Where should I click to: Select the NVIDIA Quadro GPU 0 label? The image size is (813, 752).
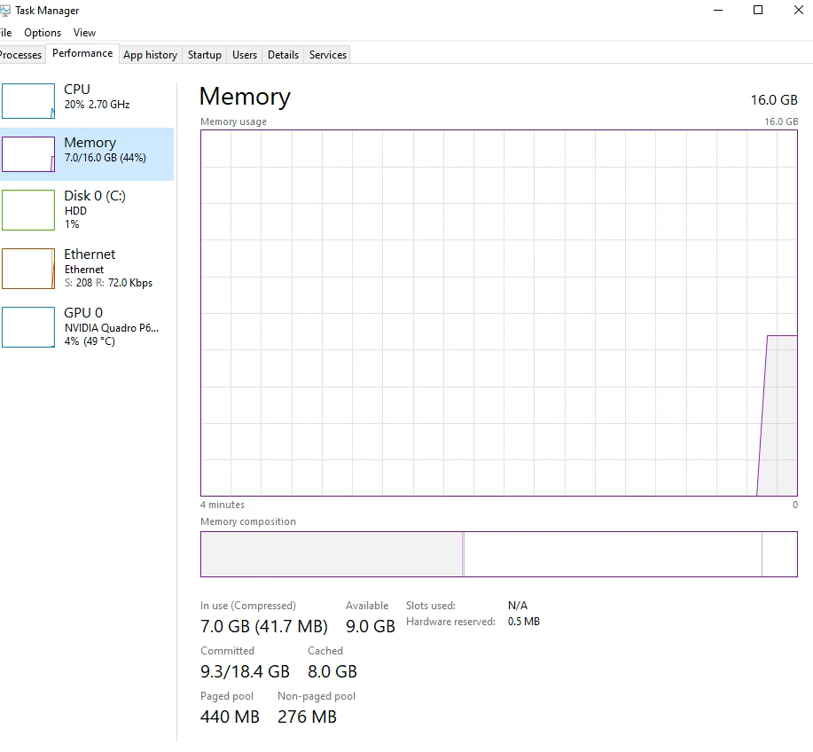tap(111, 327)
